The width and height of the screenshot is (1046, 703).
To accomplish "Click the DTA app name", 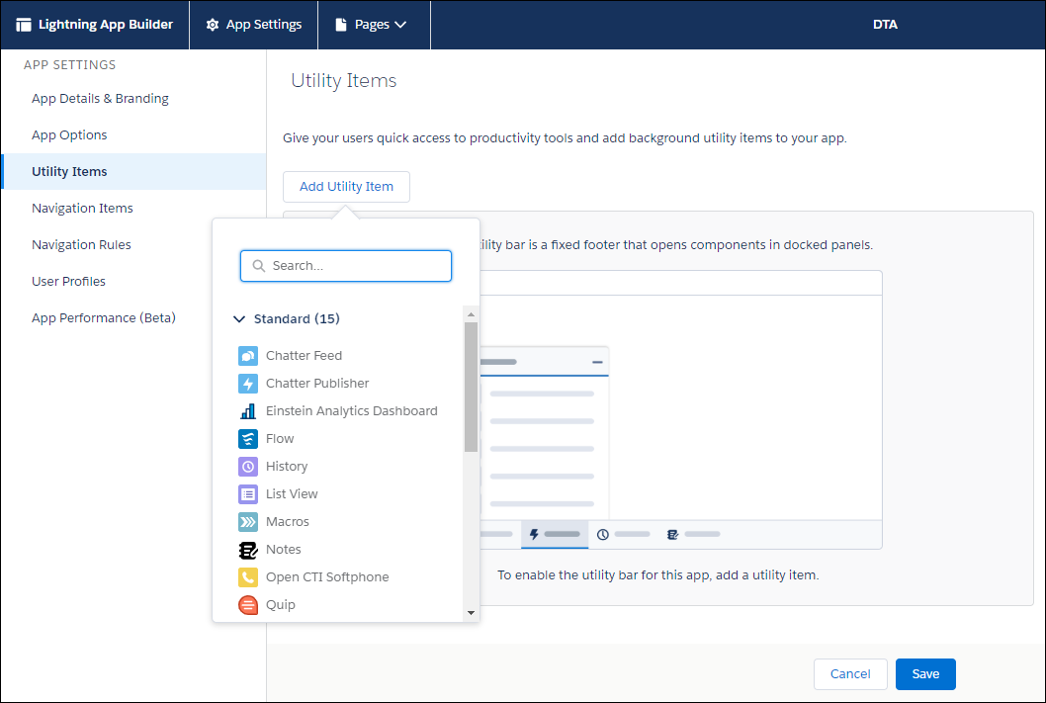I will point(885,25).
